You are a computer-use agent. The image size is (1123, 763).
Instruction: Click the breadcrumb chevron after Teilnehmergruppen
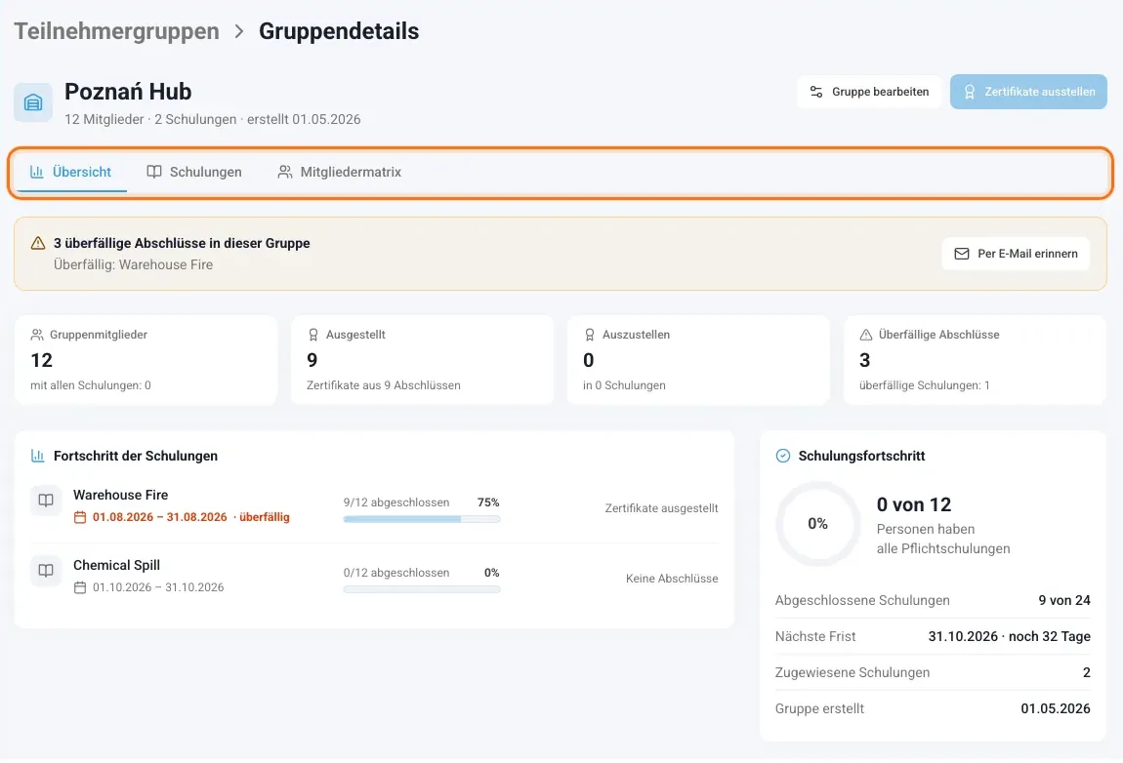[239, 31]
